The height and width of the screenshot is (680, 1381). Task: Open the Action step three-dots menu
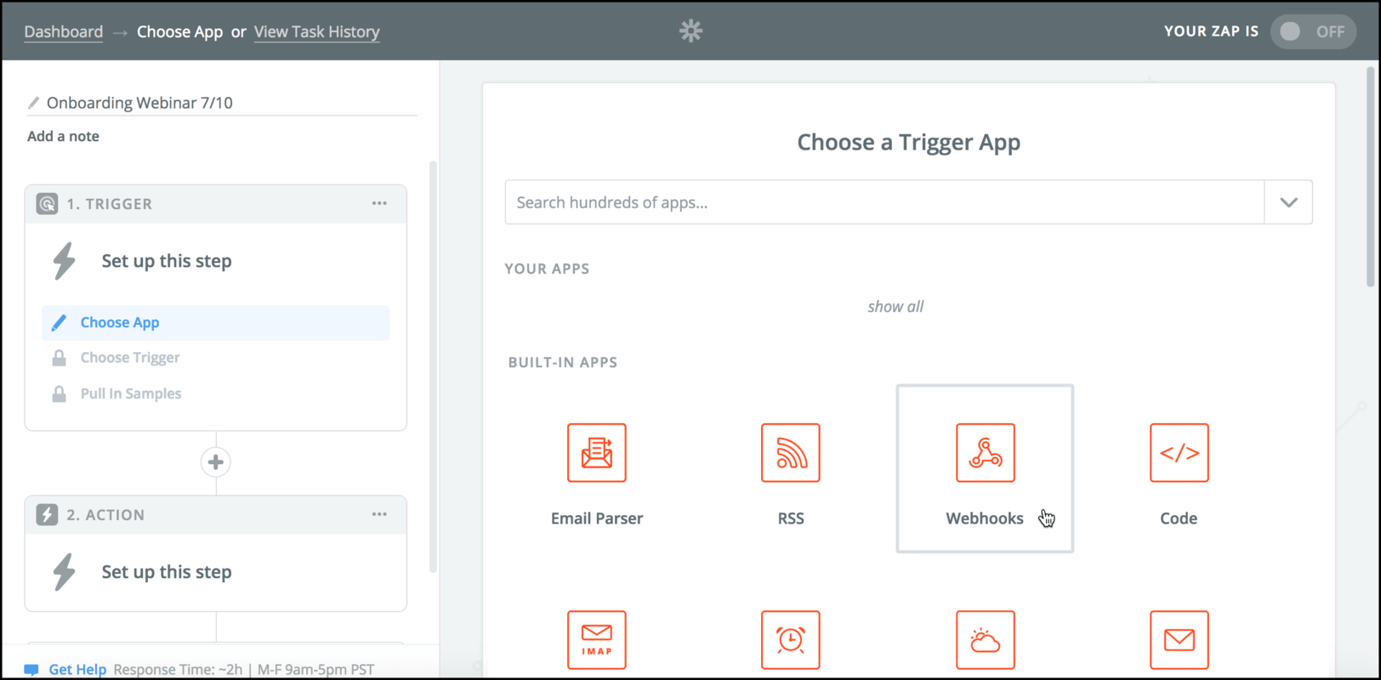click(x=379, y=514)
